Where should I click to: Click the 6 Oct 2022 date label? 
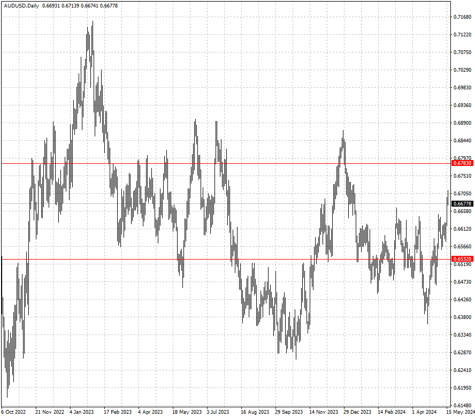(13, 412)
